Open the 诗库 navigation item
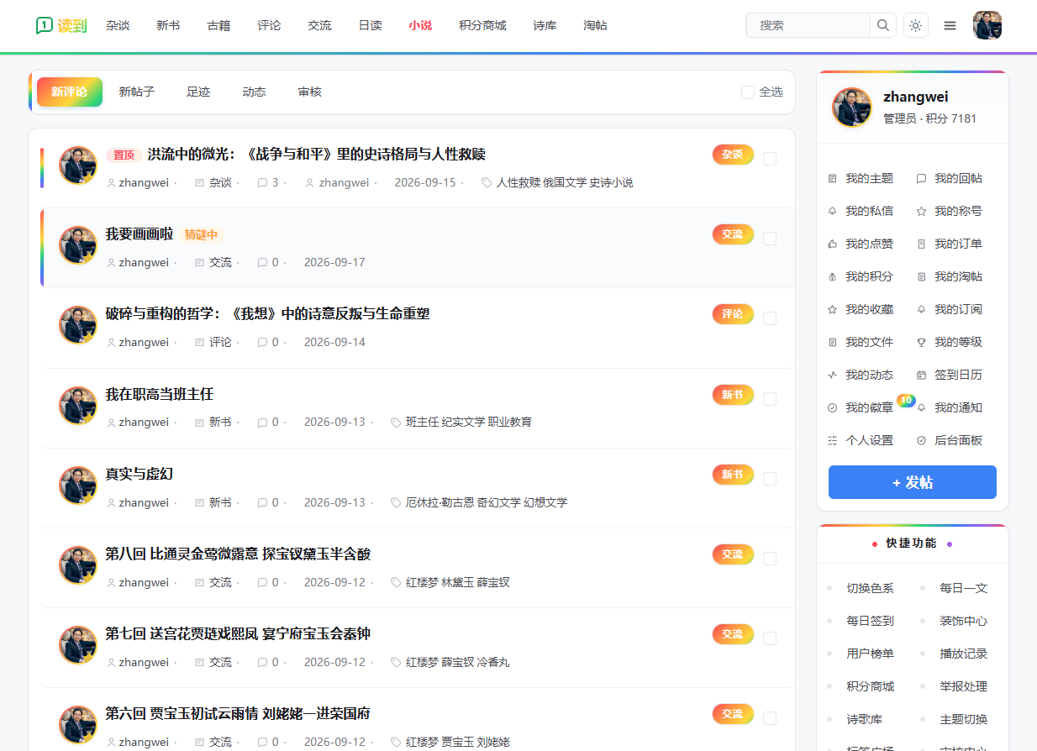Viewport: 1037px width, 751px height. click(545, 25)
